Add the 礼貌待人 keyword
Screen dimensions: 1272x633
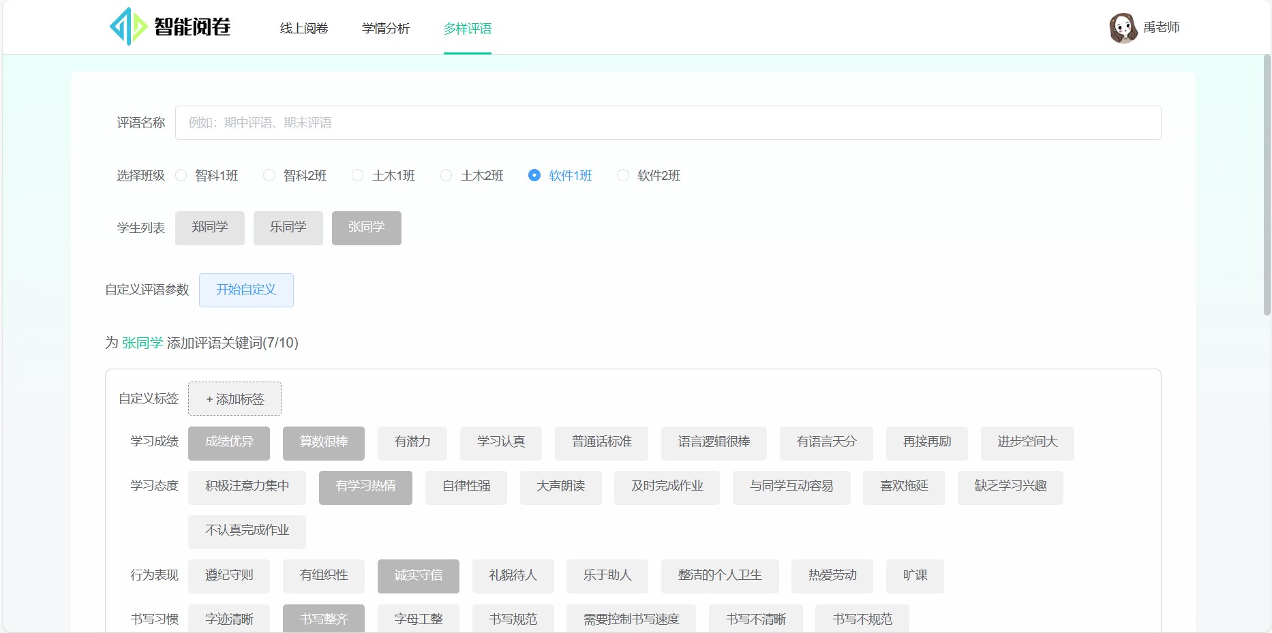click(x=513, y=576)
